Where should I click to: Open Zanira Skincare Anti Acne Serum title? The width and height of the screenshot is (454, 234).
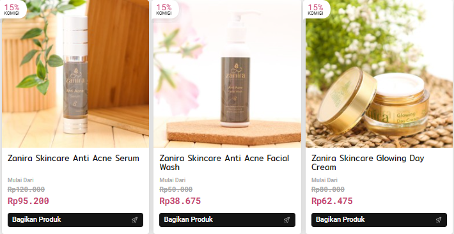pyautogui.click(x=74, y=158)
